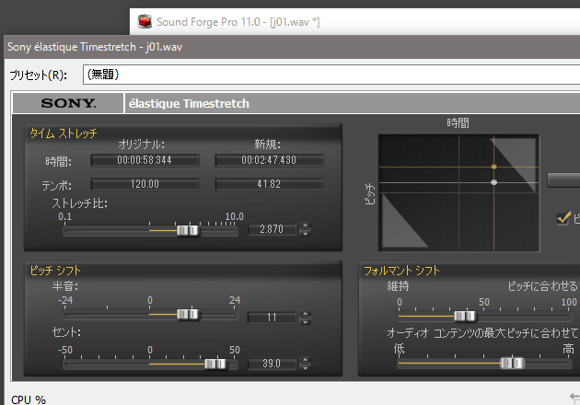
Task: Click the Sound Forge Pro app icon
Action: pyautogui.click(x=145, y=21)
